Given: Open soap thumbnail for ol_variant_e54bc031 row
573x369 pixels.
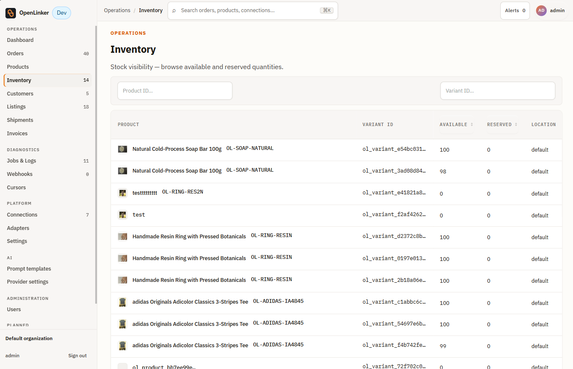Looking at the screenshot, I should [x=122, y=149].
